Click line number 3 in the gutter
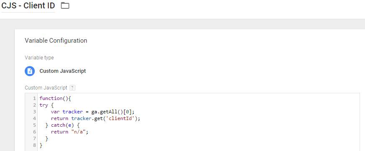 pyautogui.click(x=34, y=112)
